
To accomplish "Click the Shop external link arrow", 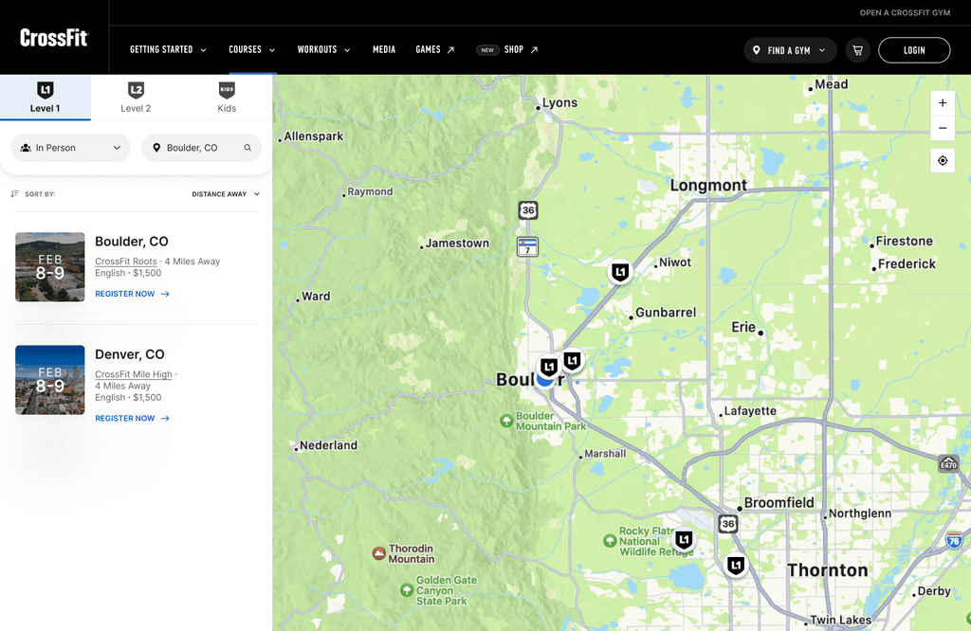I will pyautogui.click(x=534, y=50).
